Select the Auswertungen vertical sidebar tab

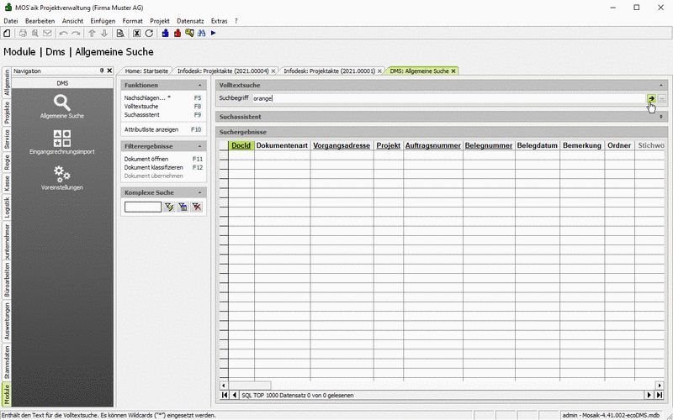(7, 321)
